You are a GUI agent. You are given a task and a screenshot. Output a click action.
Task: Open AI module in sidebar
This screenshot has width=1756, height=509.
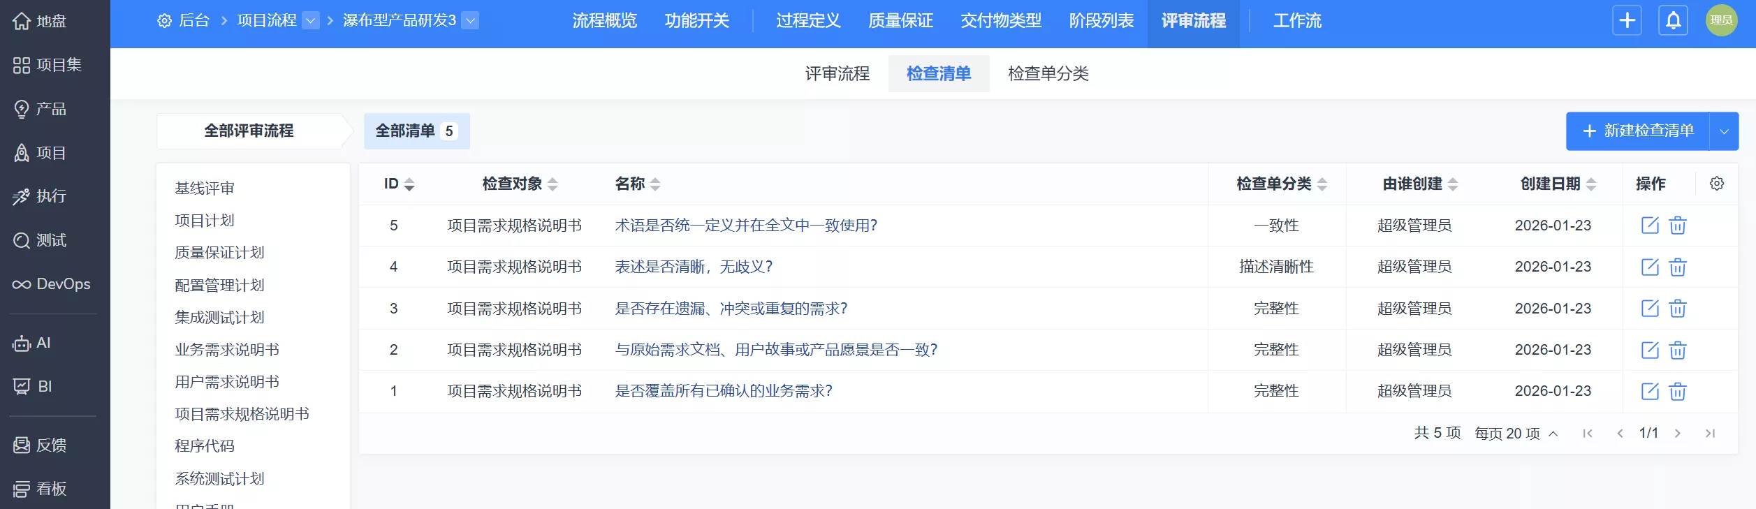click(x=32, y=343)
